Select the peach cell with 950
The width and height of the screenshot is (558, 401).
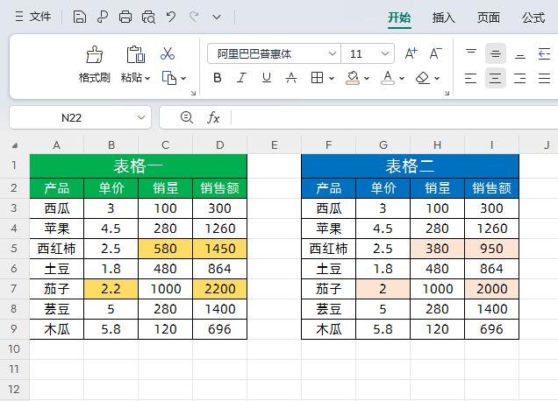coord(492,249)
